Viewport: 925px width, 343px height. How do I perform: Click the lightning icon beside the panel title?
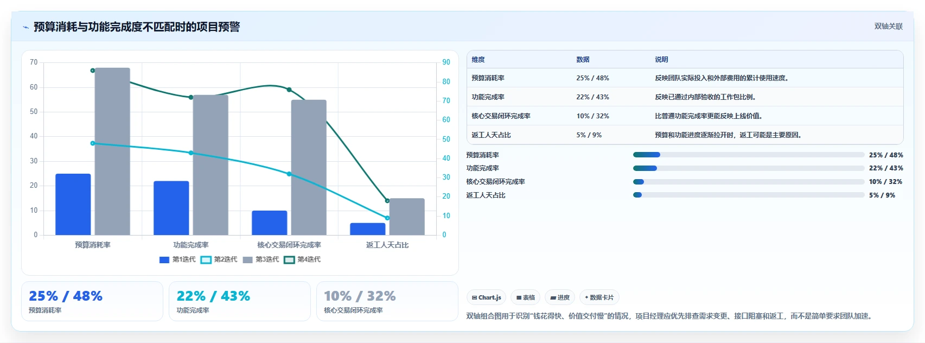25,27
